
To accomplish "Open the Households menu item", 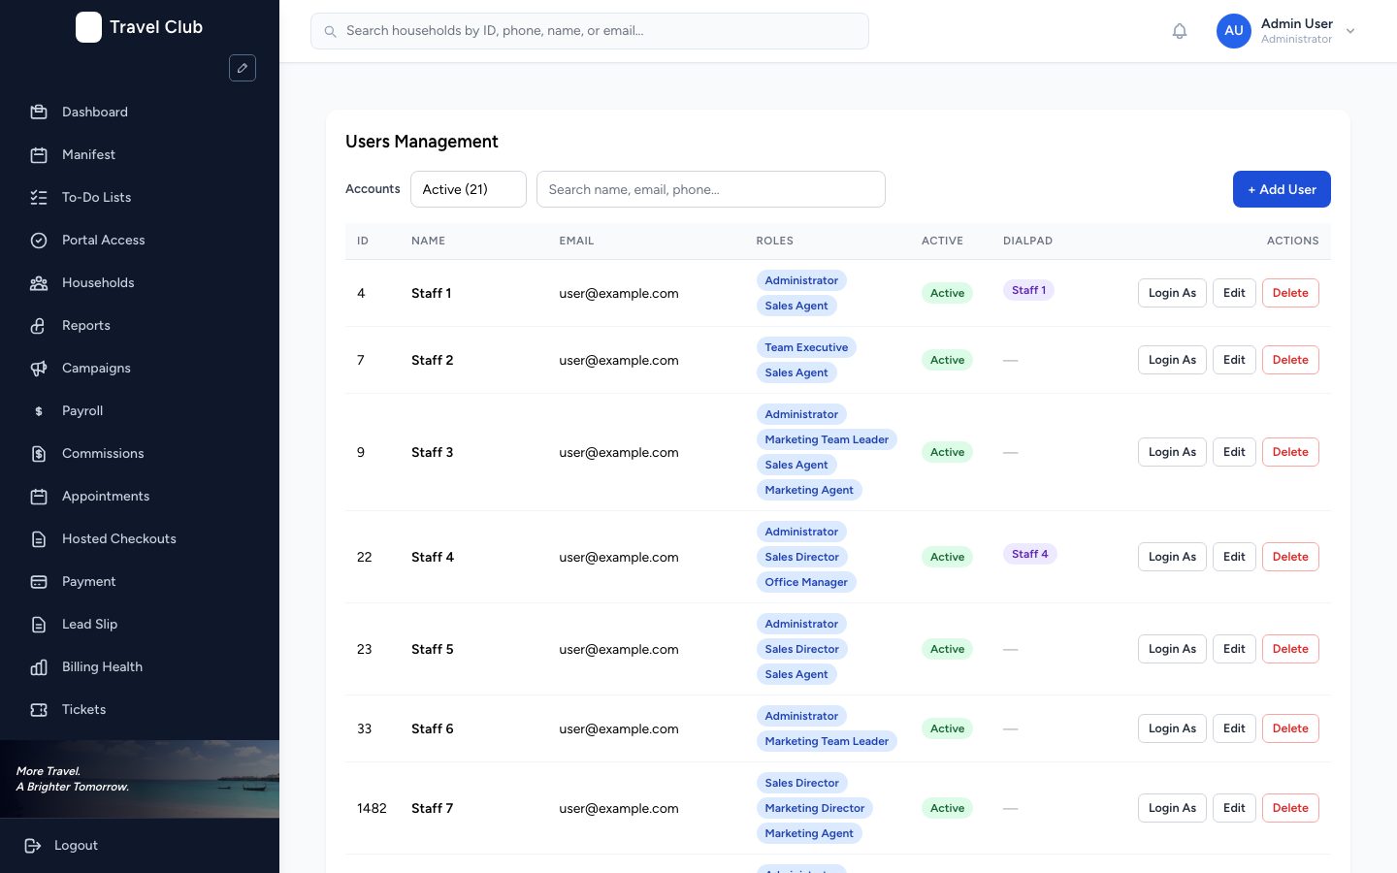I will coord(140,282).
